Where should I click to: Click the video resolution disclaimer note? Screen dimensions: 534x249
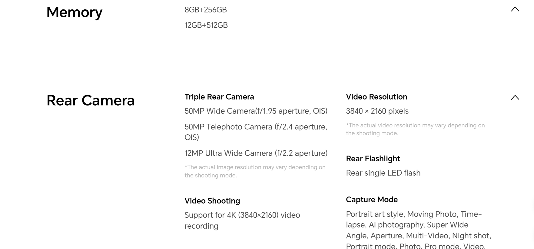pos(415,129)
